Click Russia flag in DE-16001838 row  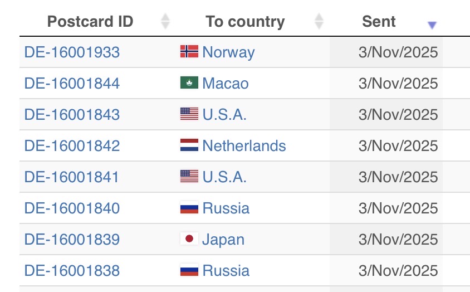pyautogui.click(x=189, y=270)
